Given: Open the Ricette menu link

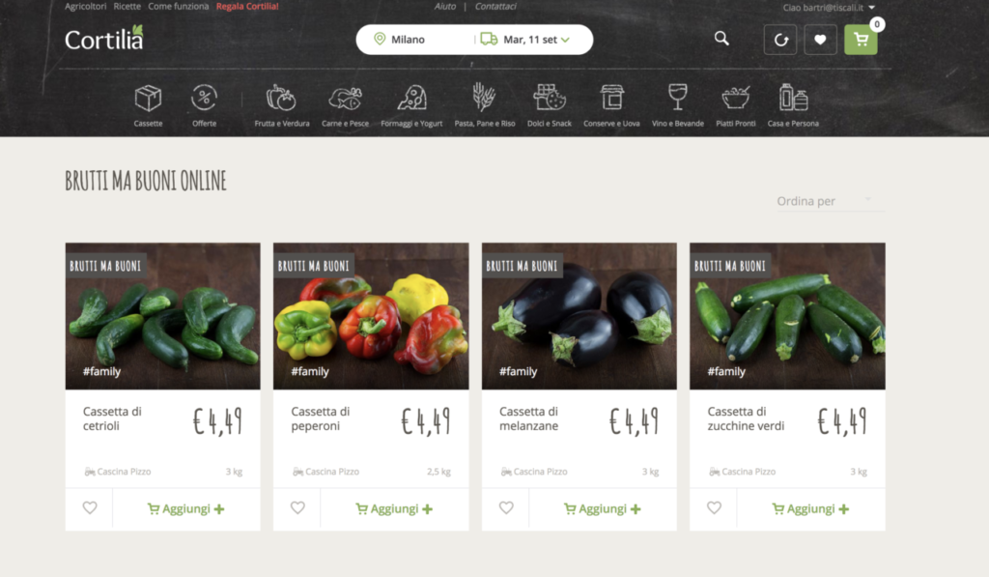Looking at the screenshot, I should (127, 7).
